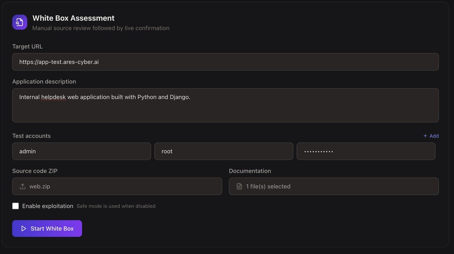Click the masked password field
Viewport: 454px width, 254px height.
tap(366, 151)
